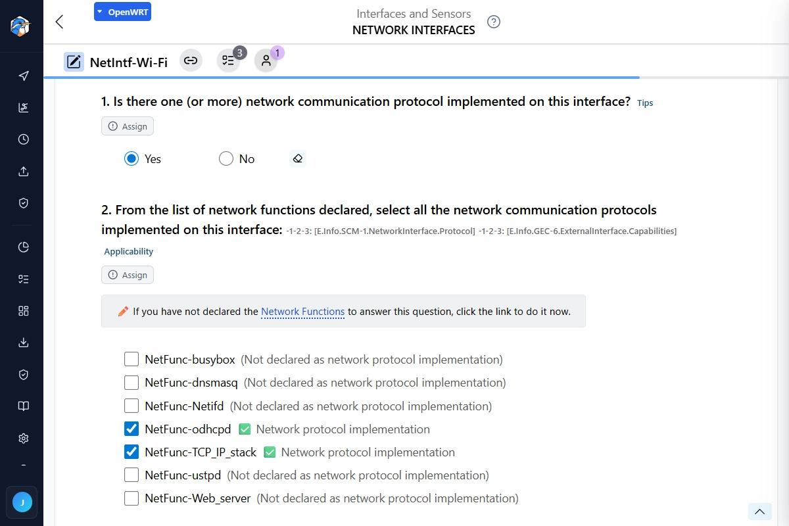Open the clock history icon in sidebar
This screenshot has height=526, width=789.
[24, 139]
